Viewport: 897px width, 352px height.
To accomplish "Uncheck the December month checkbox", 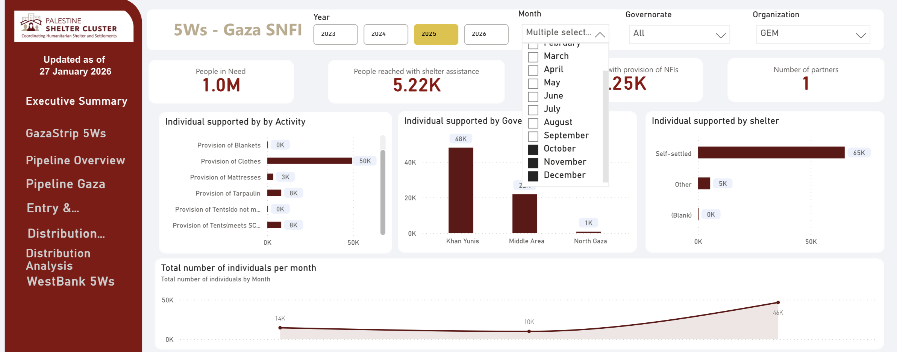I will coord(533,176).
